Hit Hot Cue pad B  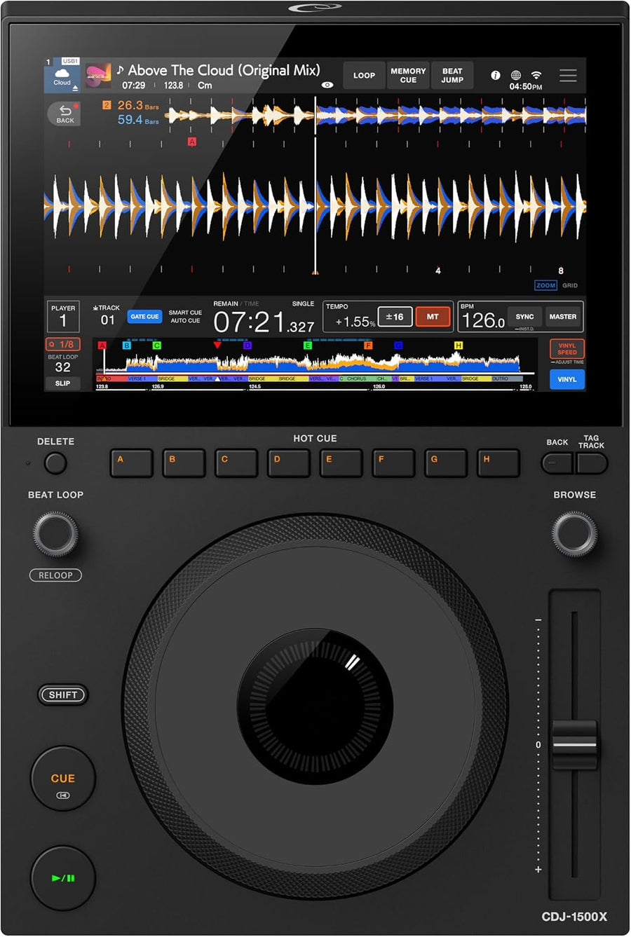pyautogui.click(x=184, y=463)
